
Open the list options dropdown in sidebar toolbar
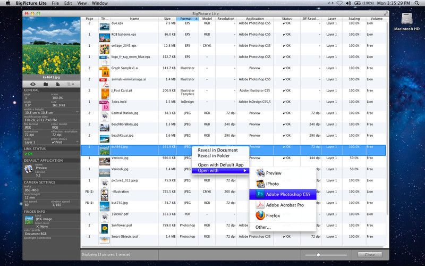click(x=71, y=85)
